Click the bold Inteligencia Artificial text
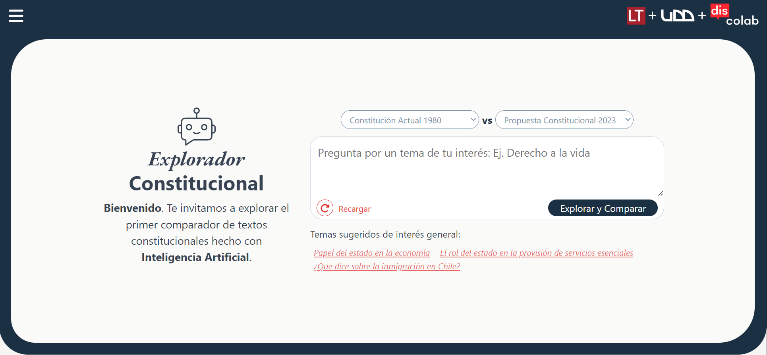This screenshot has width=767, height=355. point(195,257)
